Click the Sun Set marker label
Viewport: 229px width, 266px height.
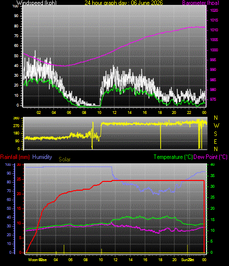tap(187, 260)
